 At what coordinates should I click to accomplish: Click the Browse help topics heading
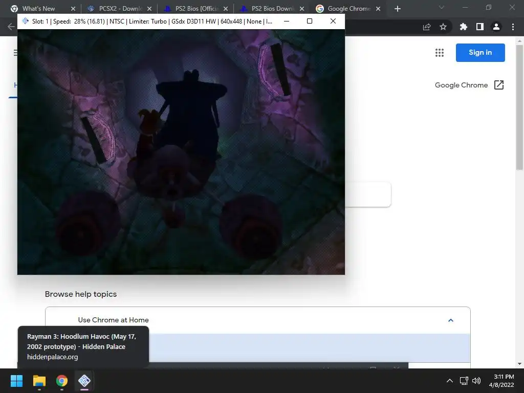[81, 294]
